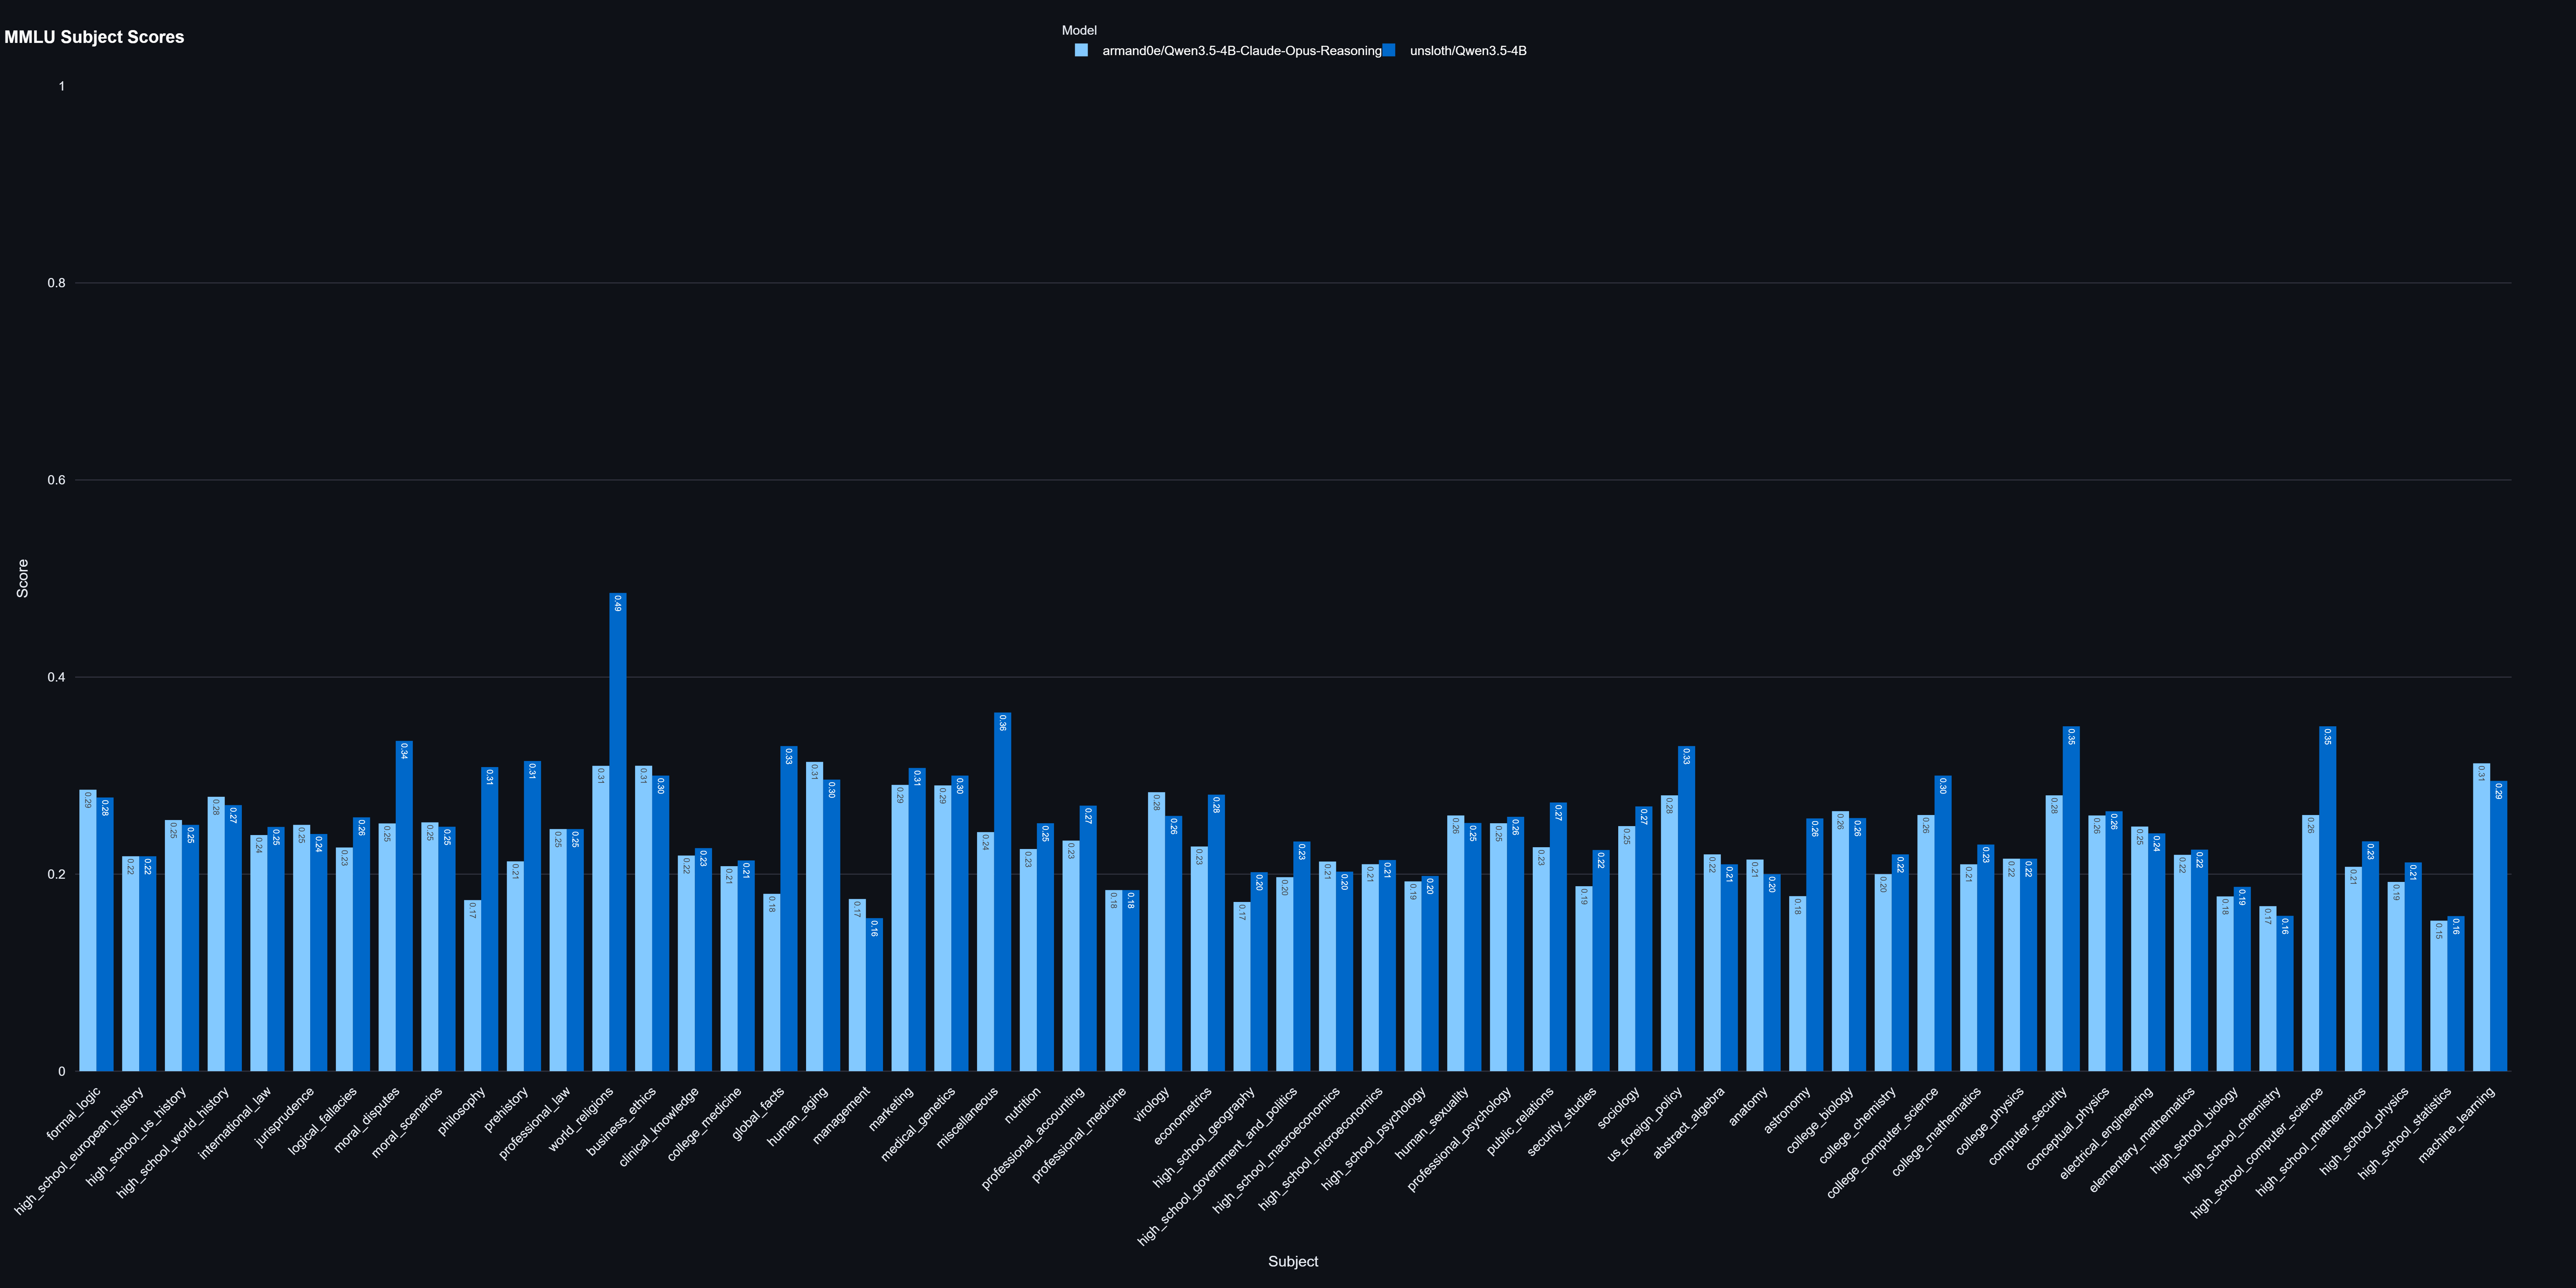Click the 0.2 y-axis tick label
The image size is (2576, 1288).
56,874
